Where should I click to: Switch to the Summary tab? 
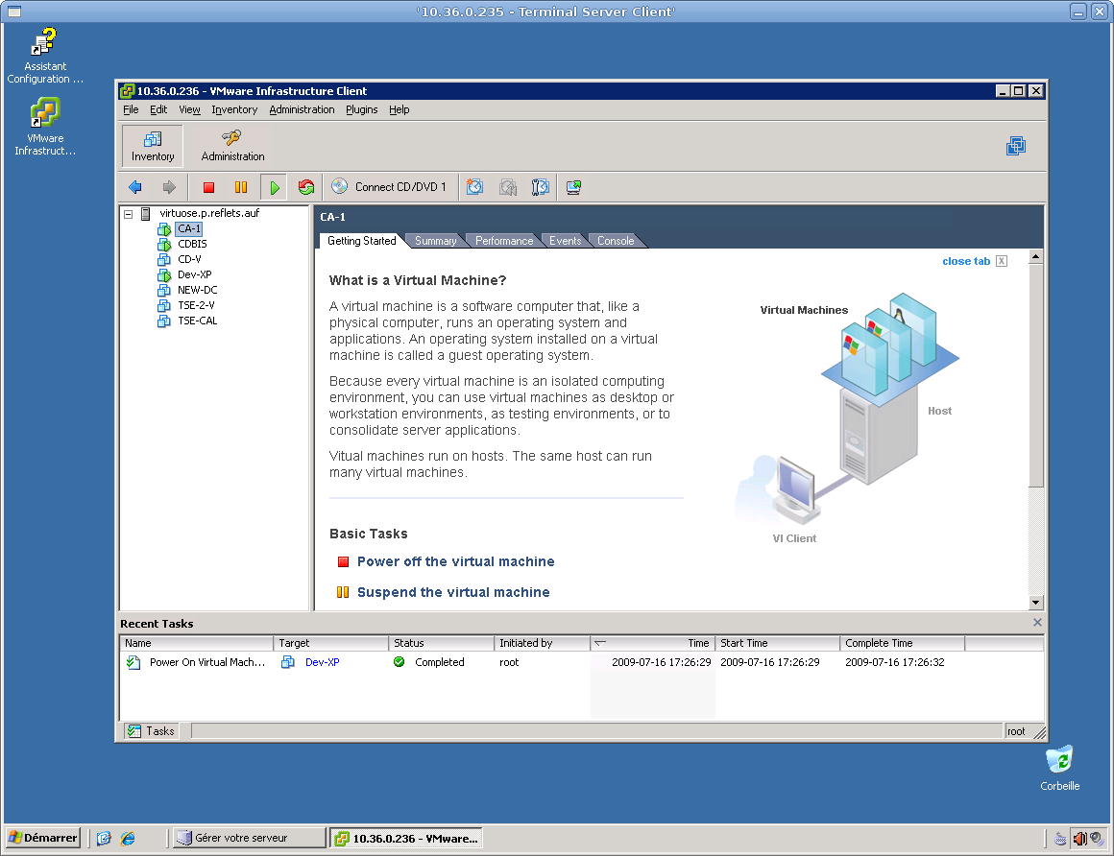[435, 241]
